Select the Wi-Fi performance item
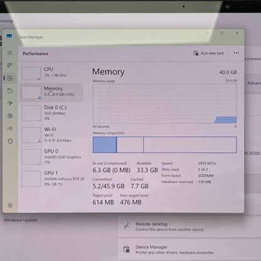261x261 pixels. click(x=51, y=135)
